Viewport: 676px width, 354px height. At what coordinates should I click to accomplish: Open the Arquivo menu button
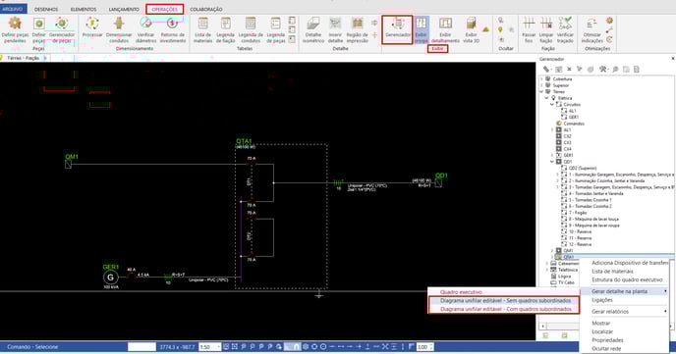(x=13, y=9)
